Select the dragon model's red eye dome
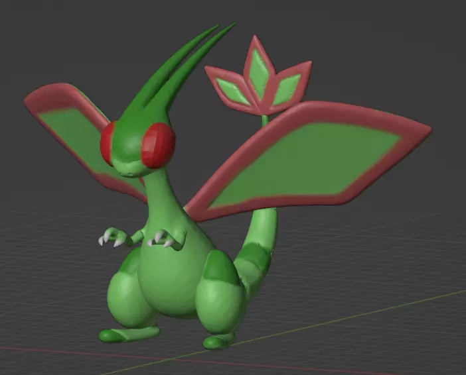The image size is (466, 375). 157,145
